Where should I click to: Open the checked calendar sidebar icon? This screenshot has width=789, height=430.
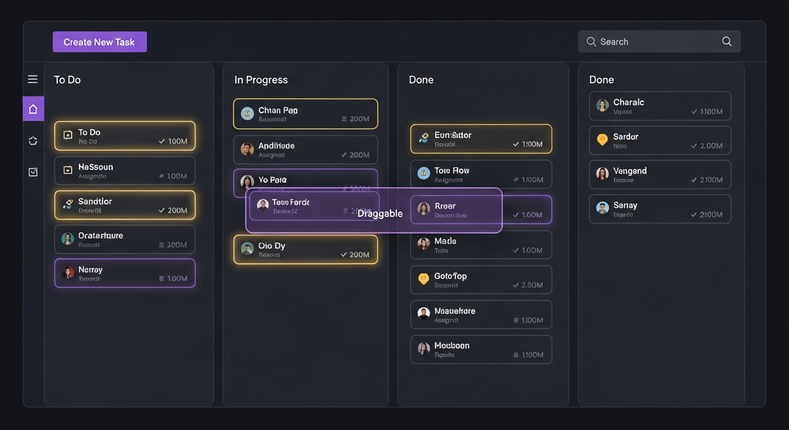point(33,172)
